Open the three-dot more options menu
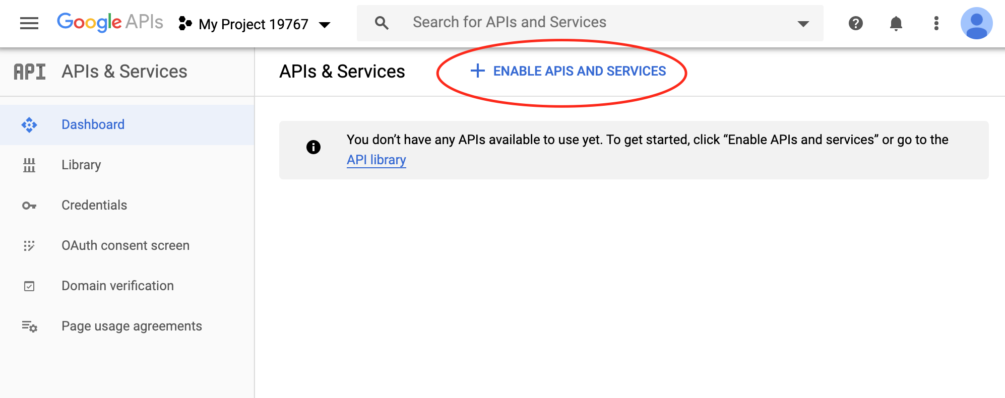 (x=936, y=23)
